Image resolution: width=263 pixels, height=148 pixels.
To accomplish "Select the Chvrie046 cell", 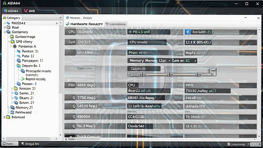I will [x=140, y=126].
